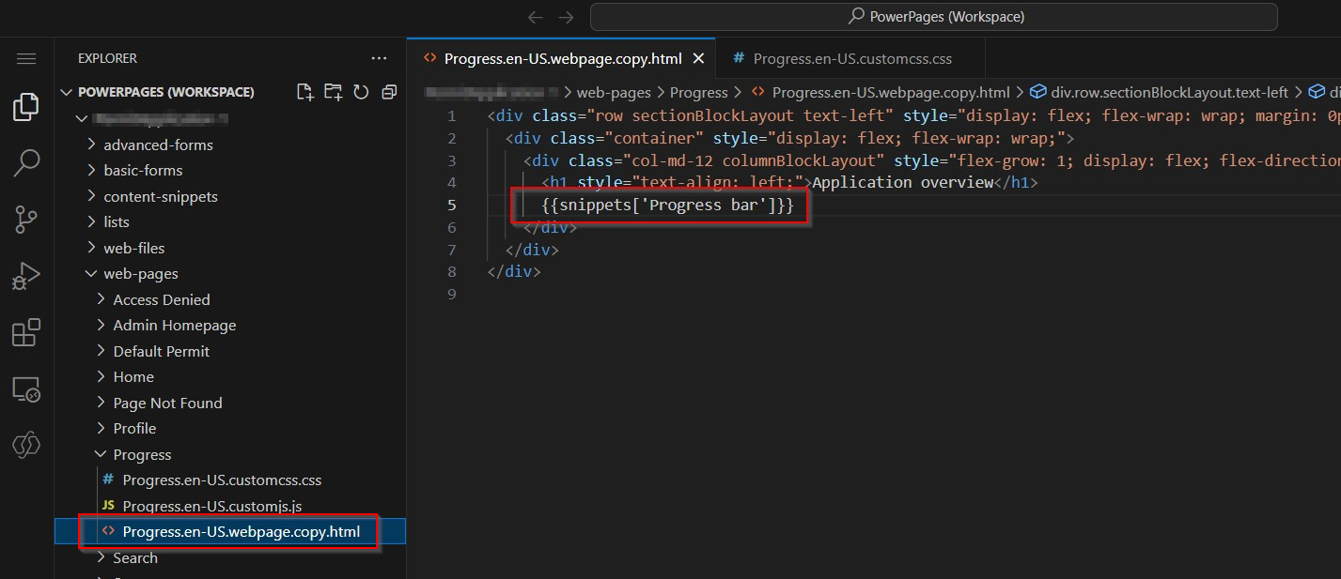Go forward using the navigation arrow
1341x579 pixels.
coord(566,17)
